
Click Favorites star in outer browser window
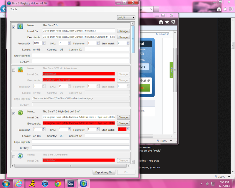click(x=225, y=9)
